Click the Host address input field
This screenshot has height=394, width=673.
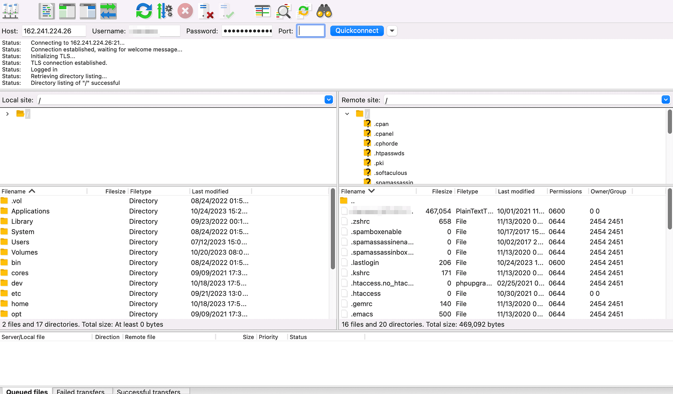tap(54, 31)
